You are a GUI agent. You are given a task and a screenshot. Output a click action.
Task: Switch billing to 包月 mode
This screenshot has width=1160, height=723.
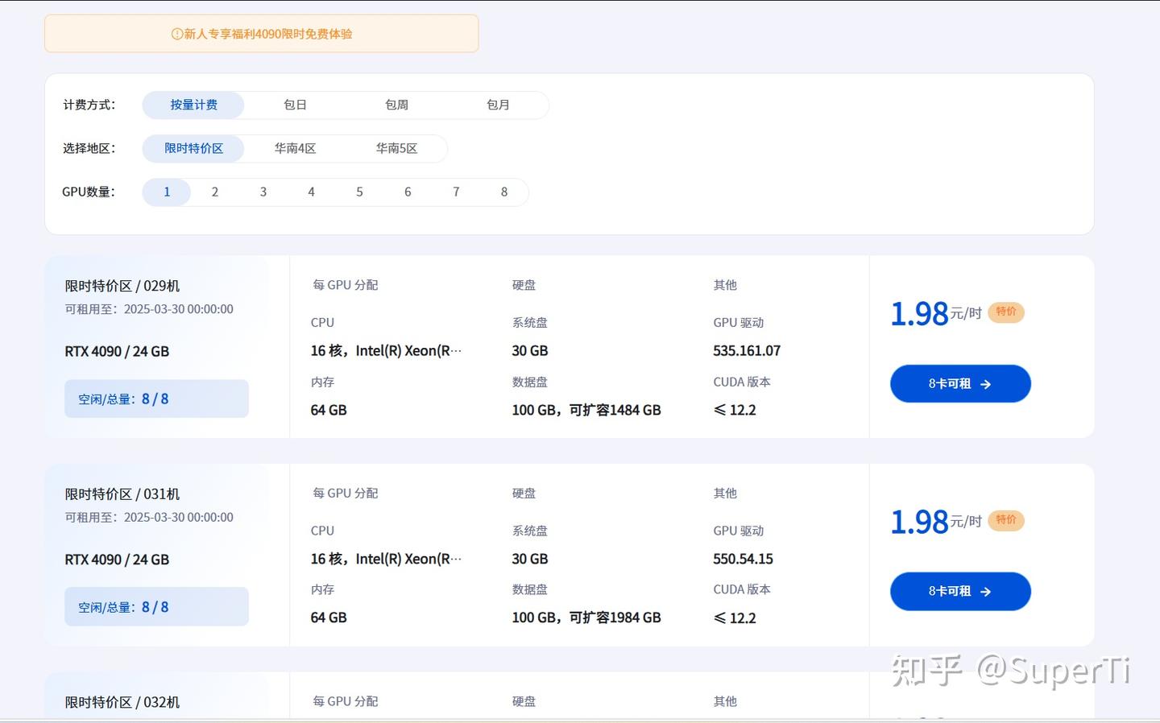(499, 105)
